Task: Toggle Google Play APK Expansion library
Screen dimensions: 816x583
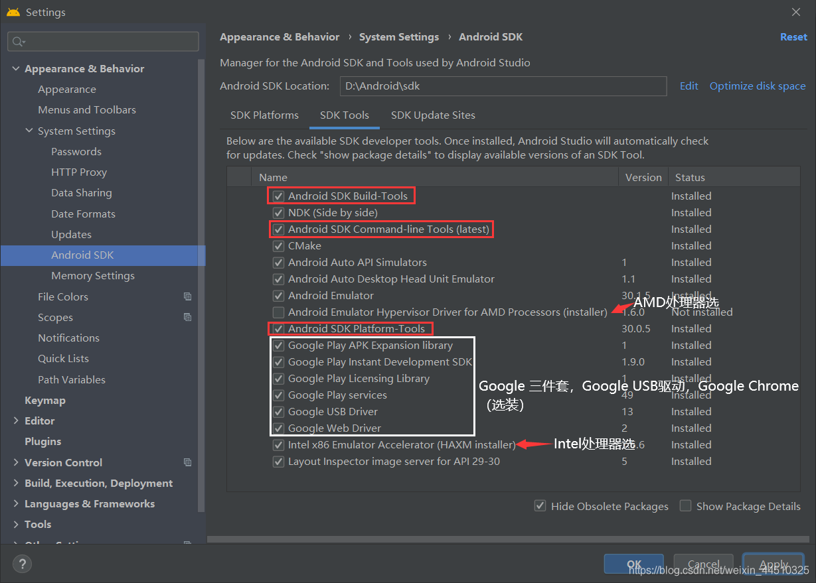Action: [278, 346]
